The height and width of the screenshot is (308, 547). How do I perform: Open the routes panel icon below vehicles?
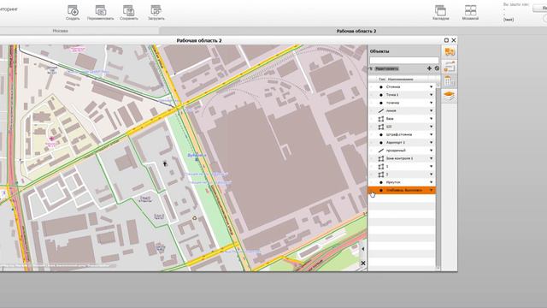[450, 67]
